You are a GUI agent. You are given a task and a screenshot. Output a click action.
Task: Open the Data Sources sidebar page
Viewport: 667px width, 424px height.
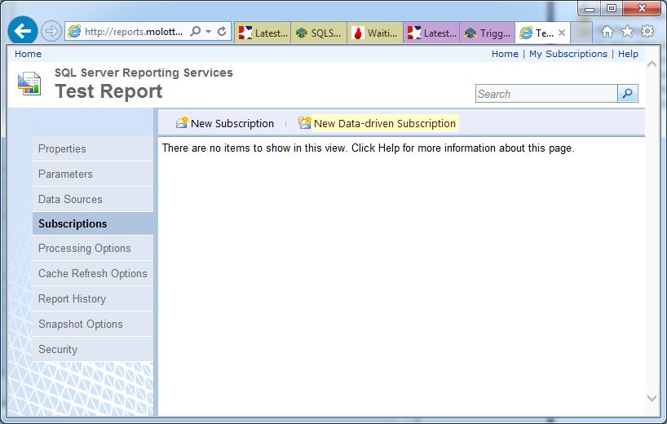click(x=93, y=199)
